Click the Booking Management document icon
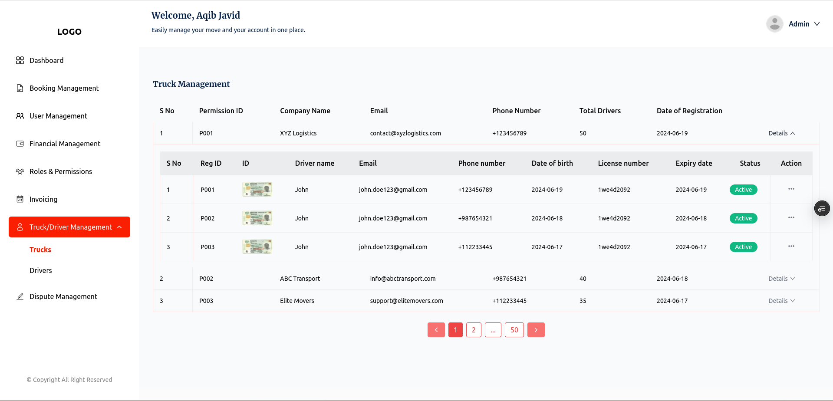The width and height of the screenshot is (833, 401). pos(20,88)
